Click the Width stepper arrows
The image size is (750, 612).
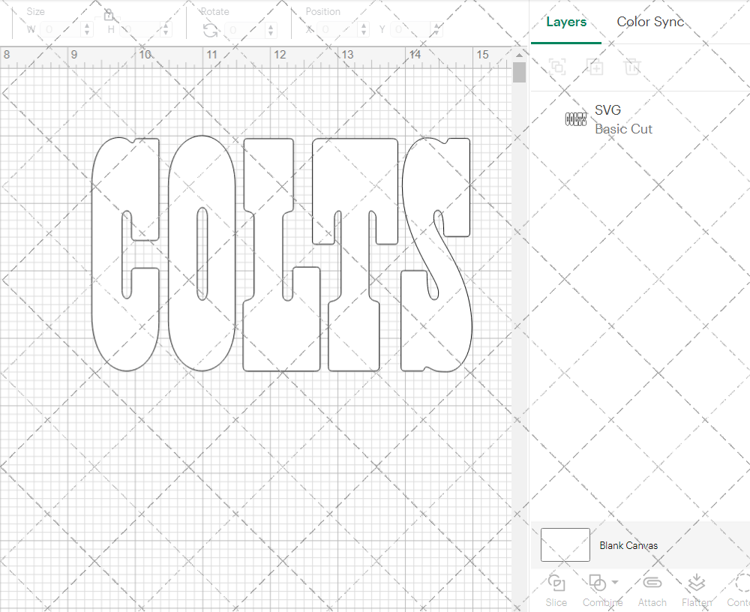click(86, 30)
